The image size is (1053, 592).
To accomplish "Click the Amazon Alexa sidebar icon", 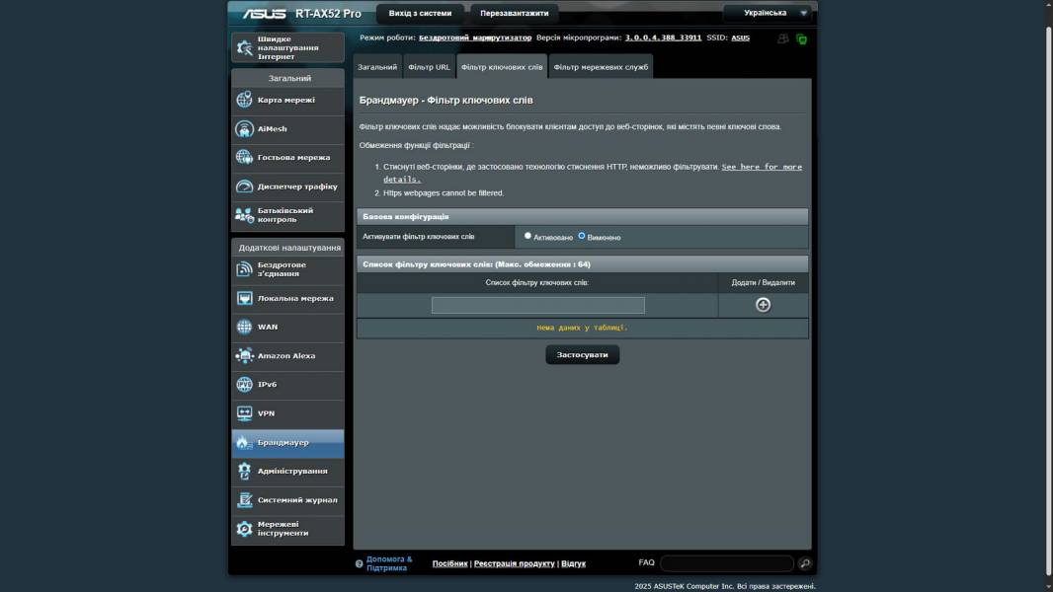I will 244,356.
